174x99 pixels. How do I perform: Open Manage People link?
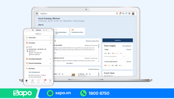(x=67, y=21)
